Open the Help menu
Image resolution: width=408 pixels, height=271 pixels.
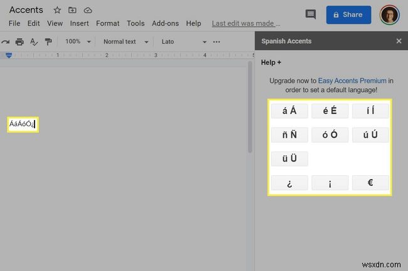pyautogui.click(x=193, y=23)
